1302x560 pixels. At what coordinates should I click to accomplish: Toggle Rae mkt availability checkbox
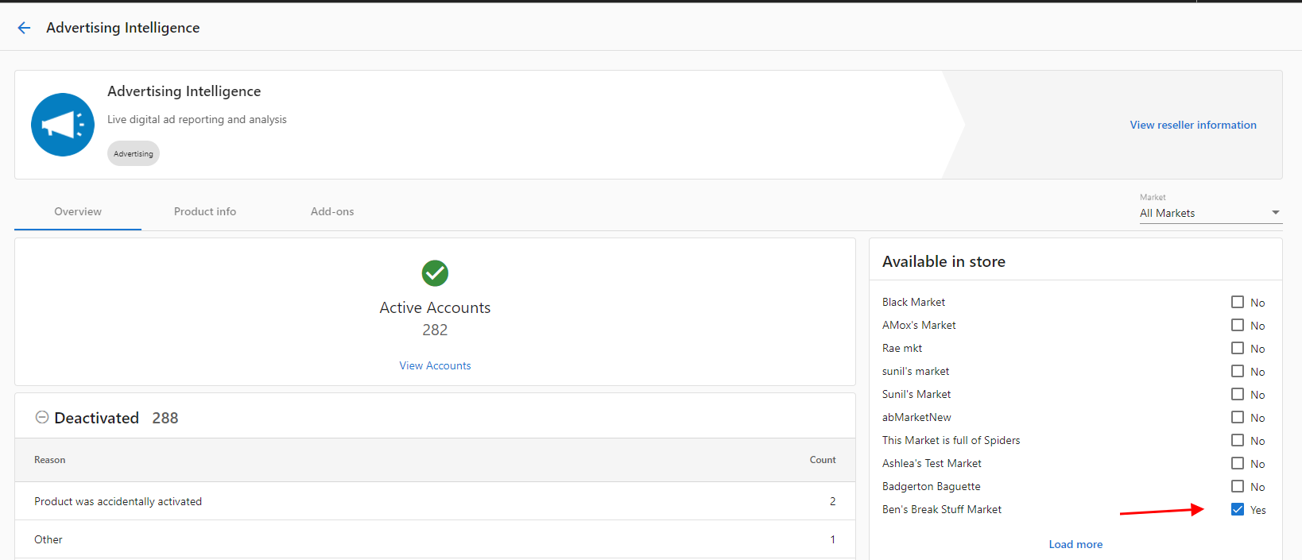[1238, 348]
